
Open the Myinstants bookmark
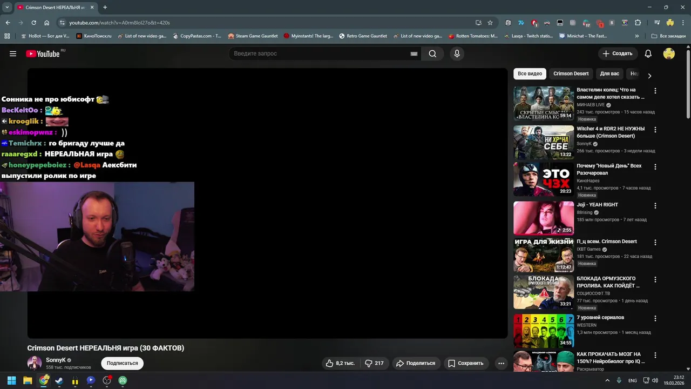[308, 36]
